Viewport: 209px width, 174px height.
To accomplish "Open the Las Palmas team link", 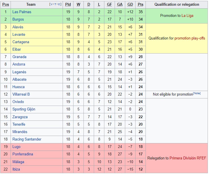I will tap(22, 12).
